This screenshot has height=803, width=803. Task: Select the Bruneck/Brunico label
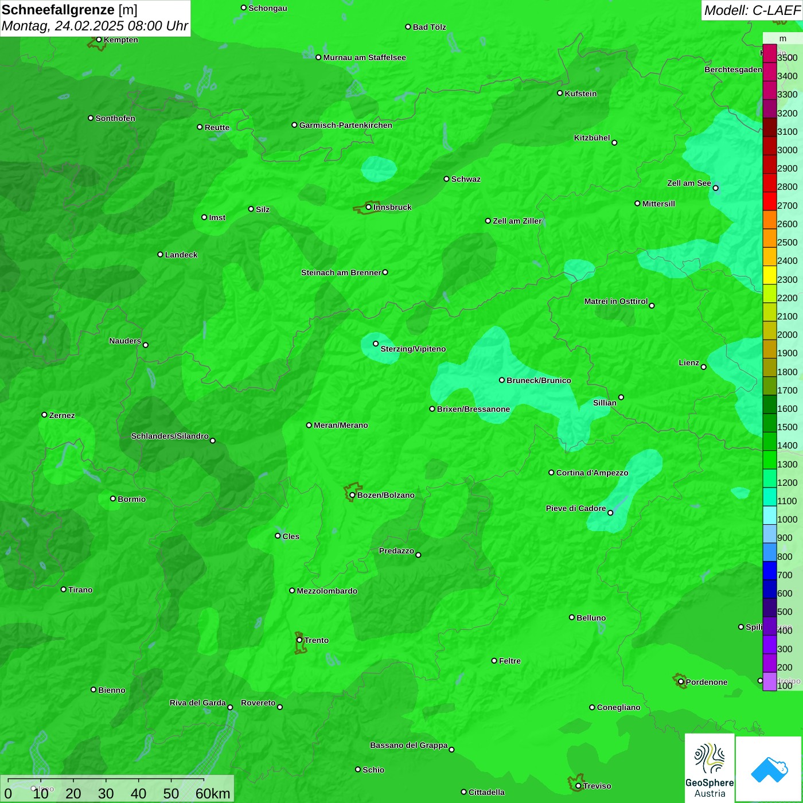pos(539,380)
